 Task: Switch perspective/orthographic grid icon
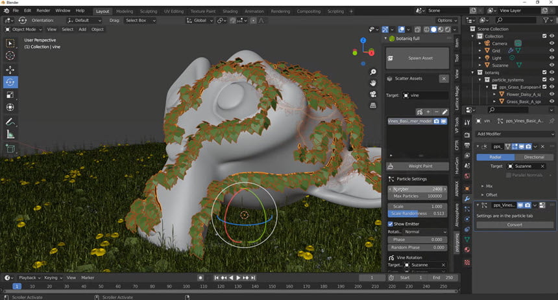pos(373,105)
